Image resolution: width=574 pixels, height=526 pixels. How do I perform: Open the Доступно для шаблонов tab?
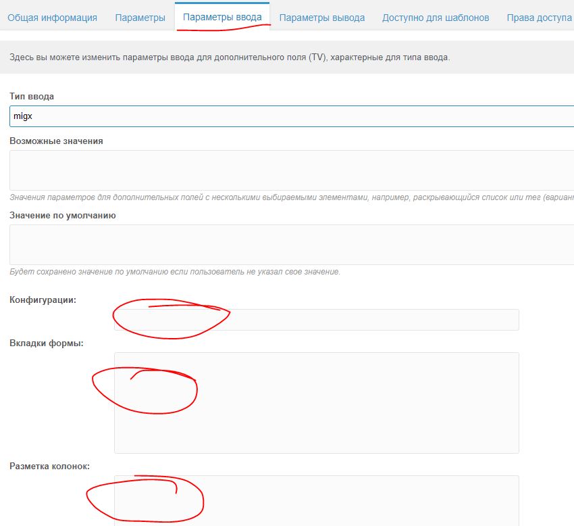coord(436,18)
